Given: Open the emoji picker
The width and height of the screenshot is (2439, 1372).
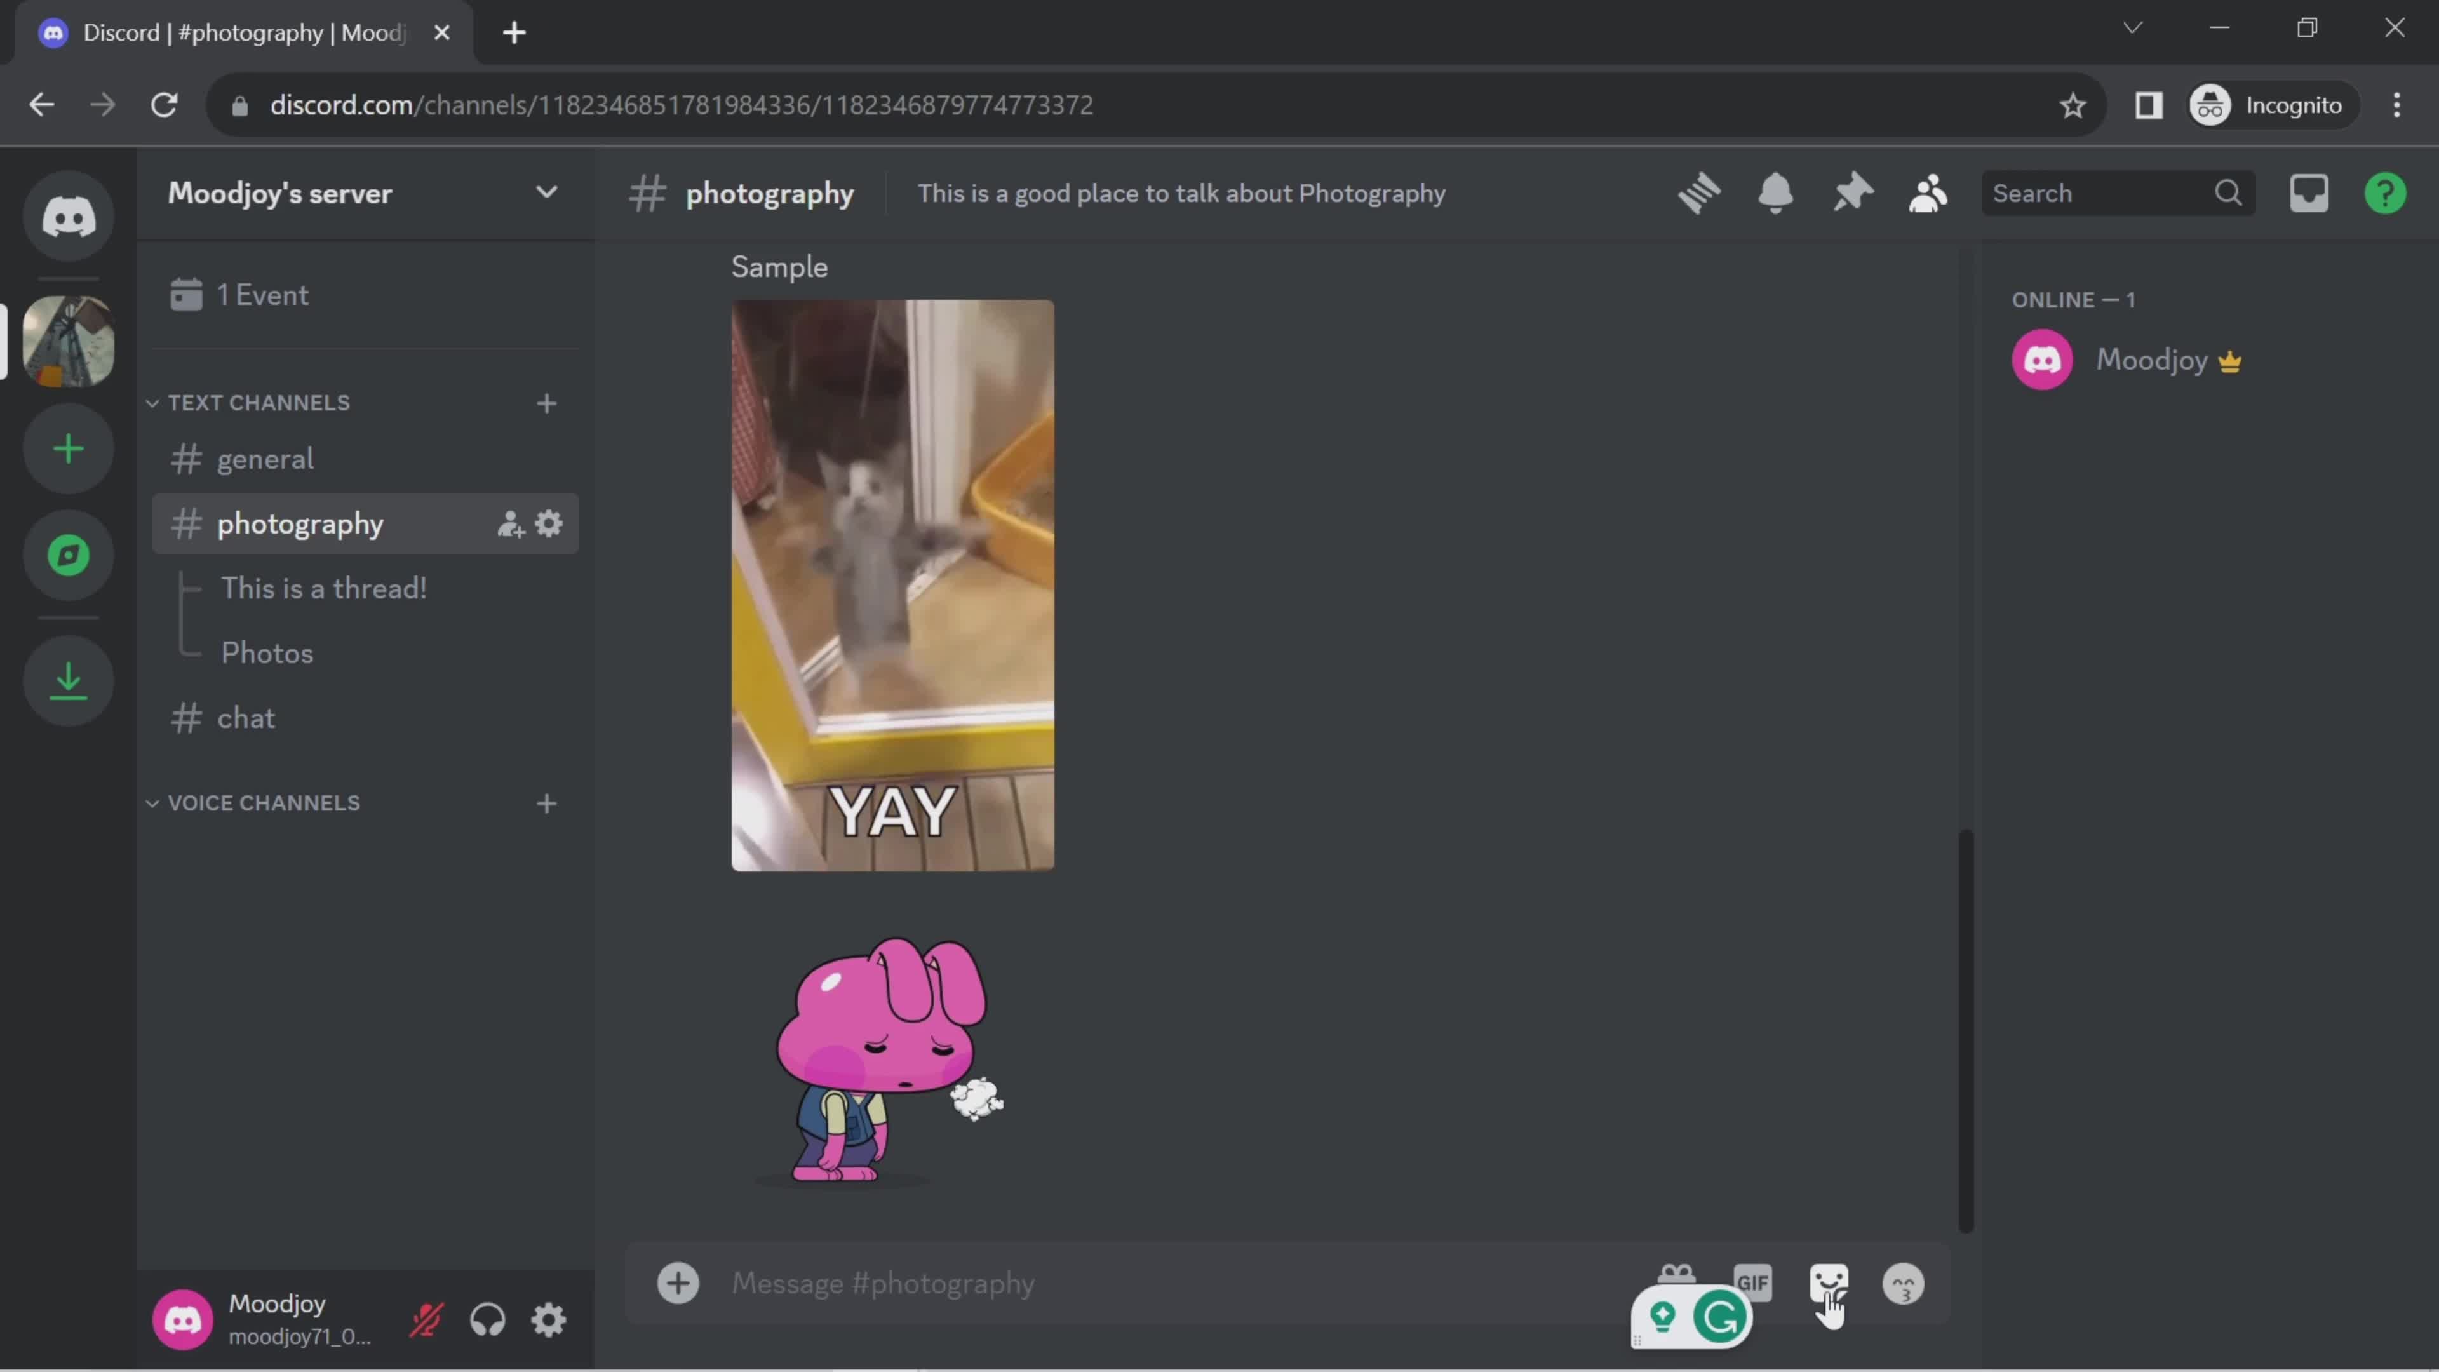Looking at the screenshot, I should coord(1903,1284).
